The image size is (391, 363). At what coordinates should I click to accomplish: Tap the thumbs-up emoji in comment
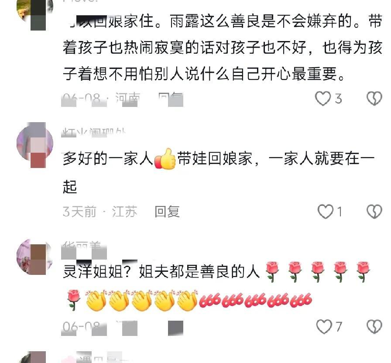pyautogui.click(x=165, y=159)
